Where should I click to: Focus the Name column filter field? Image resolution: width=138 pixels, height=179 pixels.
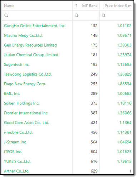pyautogui.click(x=37, y=15)
